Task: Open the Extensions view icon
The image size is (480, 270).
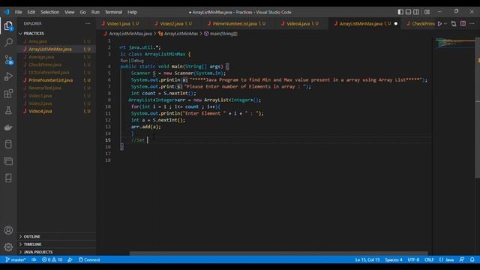Action: tap(8, 93)
